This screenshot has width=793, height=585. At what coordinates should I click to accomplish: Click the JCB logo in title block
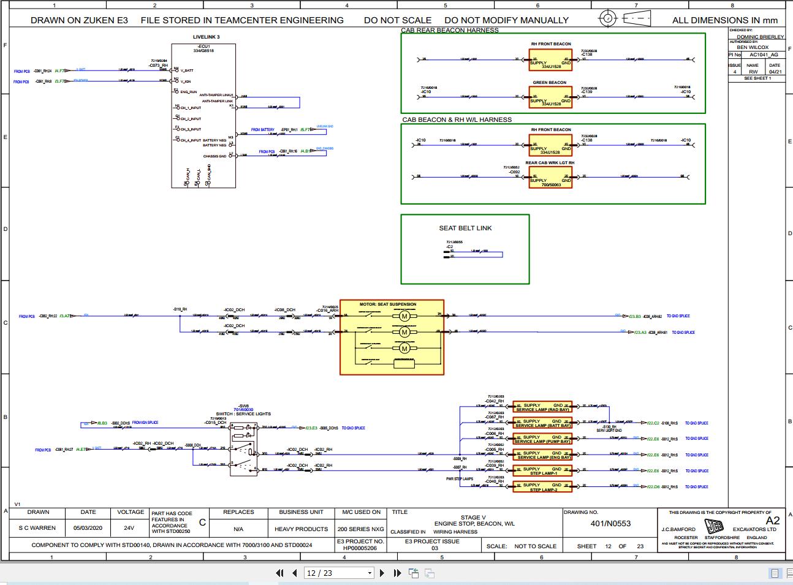click(x=714, y=527)
